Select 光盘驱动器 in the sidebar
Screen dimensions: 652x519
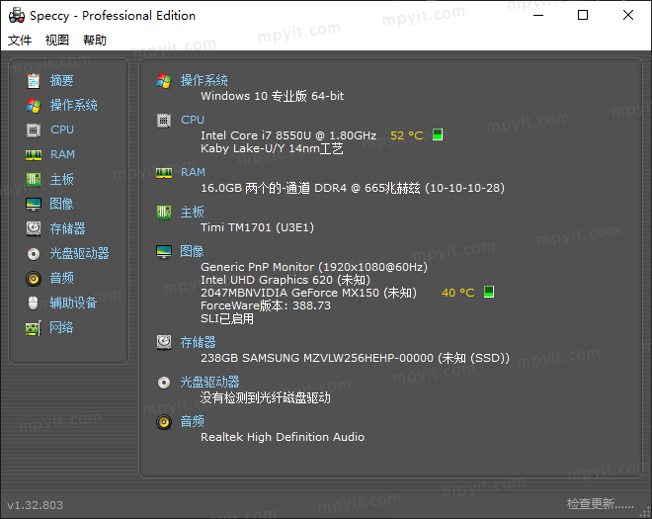[79, 253]
